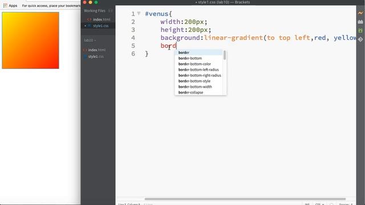The height and width of the screenshot is (205, 365).
Task: Click line number 1 in the gutter
Action: [x=133, y=14]
